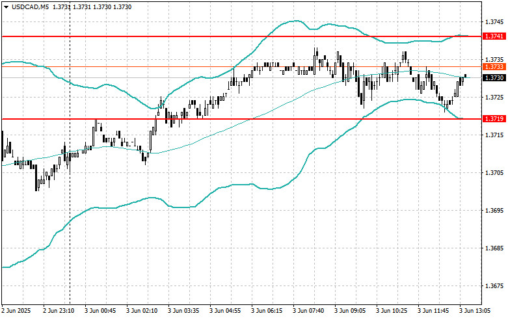Select the 3 Jun 13:05 time label
Viewport: 508px width, 318px height.
click(x=475, y=311)
